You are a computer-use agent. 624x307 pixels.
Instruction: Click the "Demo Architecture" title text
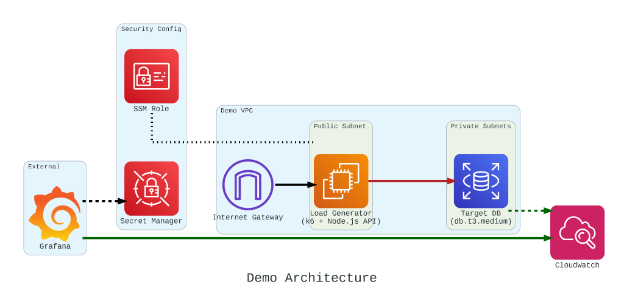311,278
